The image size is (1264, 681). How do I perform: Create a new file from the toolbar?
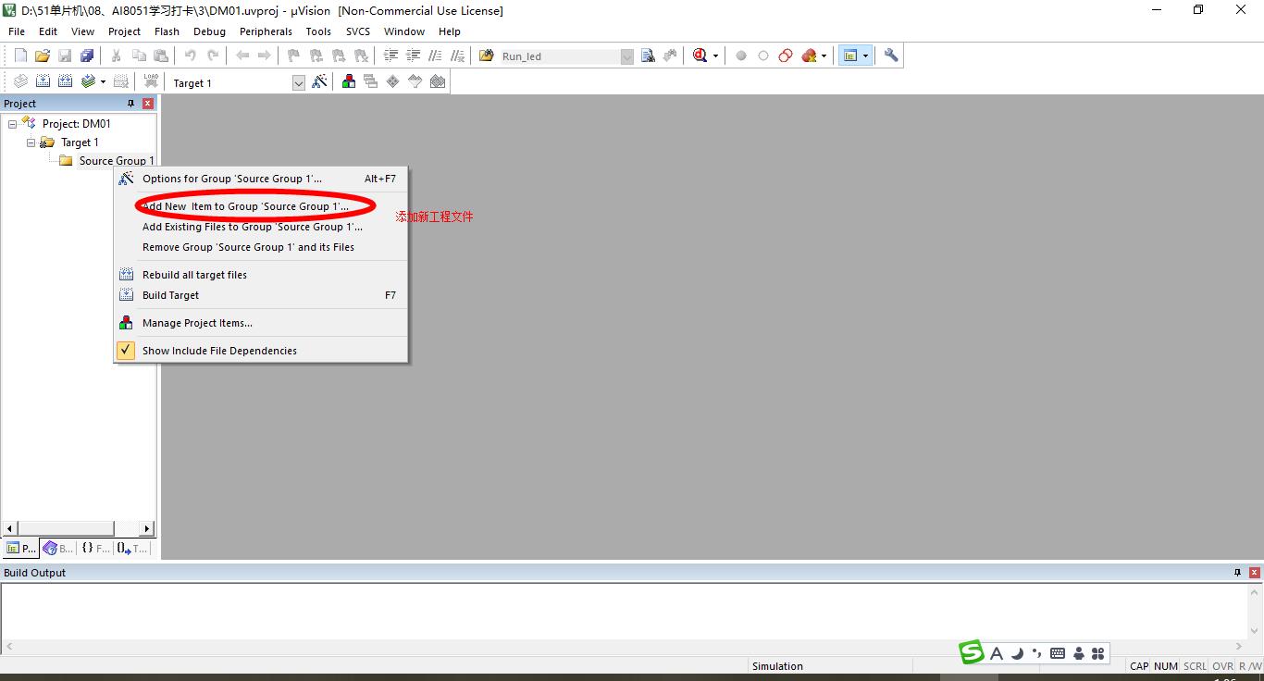click(x=20, y=56)
